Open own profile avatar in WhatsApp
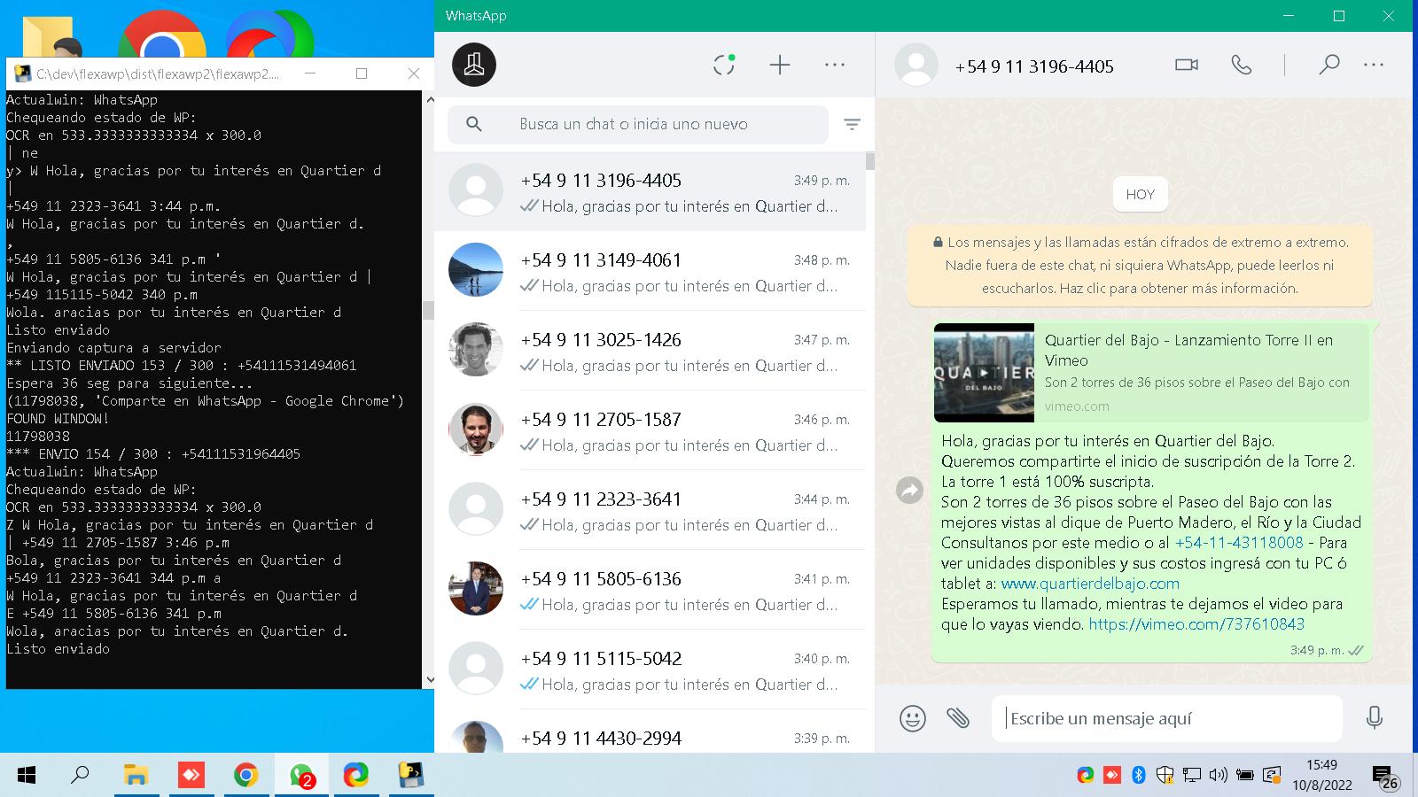1418x797 pixels. point(474,65)
